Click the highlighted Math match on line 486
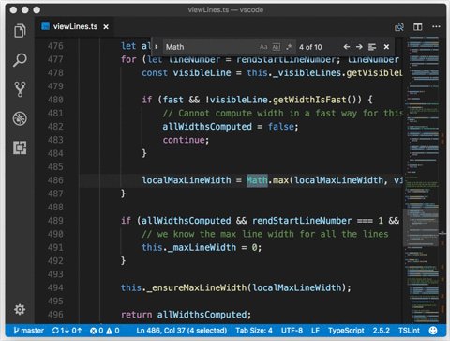Image resolution: width=450 pixels, height=341 pixels. point(257,180)
